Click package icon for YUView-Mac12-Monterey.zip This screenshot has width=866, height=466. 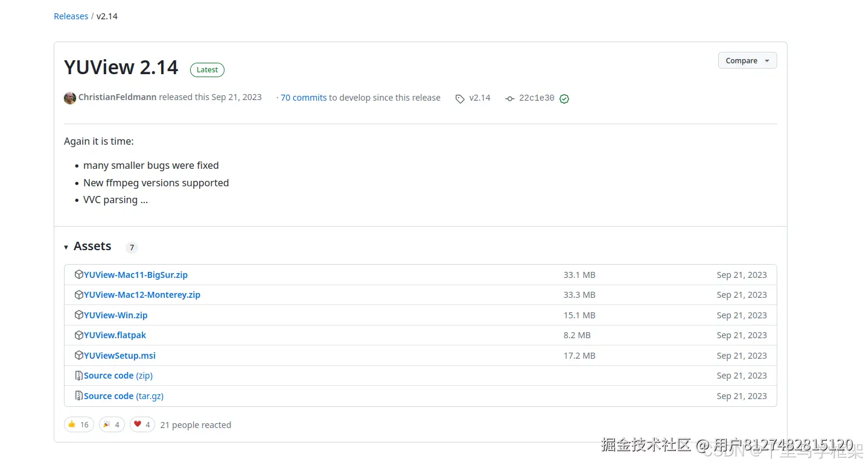(78, 295)
